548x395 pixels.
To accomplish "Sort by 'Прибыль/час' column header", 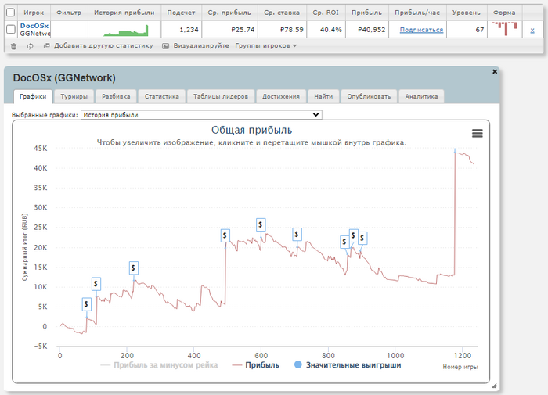I will pyautogui.click(x=417, y=13).
